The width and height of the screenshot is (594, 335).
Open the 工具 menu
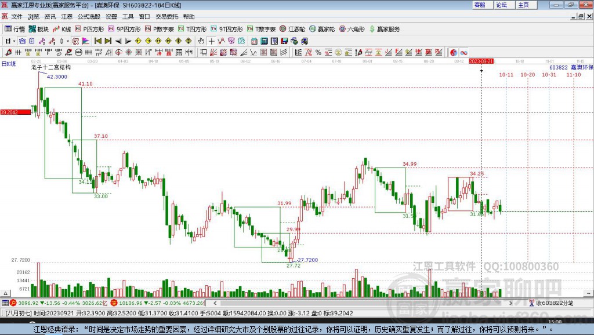128,16
